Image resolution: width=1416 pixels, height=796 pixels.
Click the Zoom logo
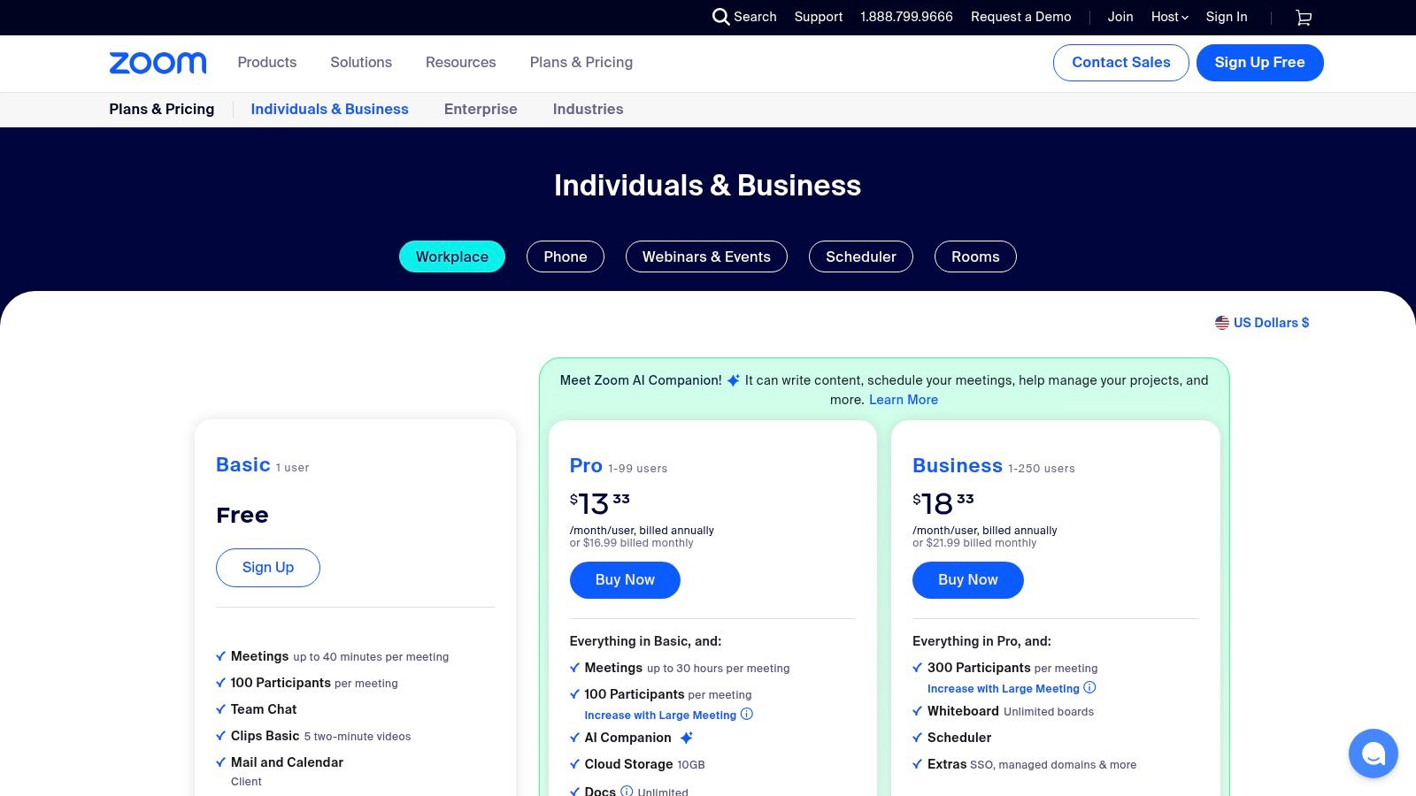158,63
